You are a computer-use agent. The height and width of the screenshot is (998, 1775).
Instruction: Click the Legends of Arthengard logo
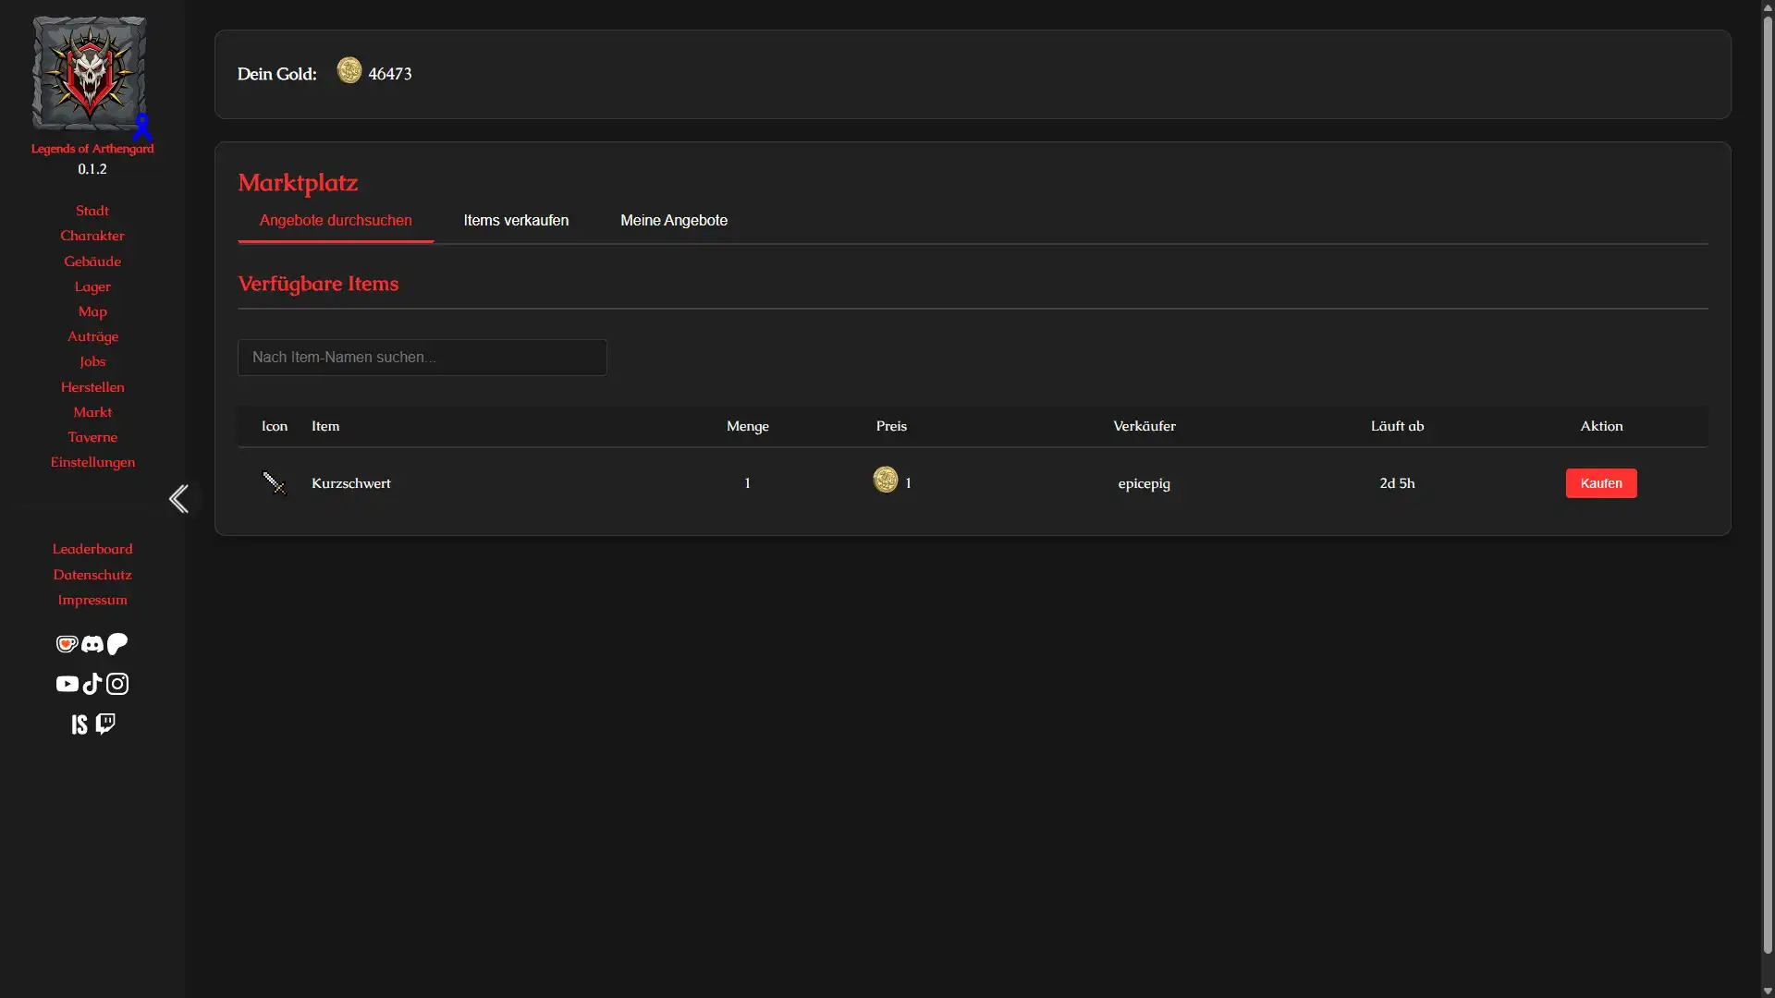coord(89,74)
